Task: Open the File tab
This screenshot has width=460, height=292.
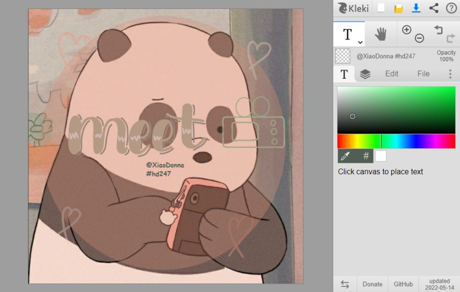Action: pyautogui.click(x=423, y=74)
